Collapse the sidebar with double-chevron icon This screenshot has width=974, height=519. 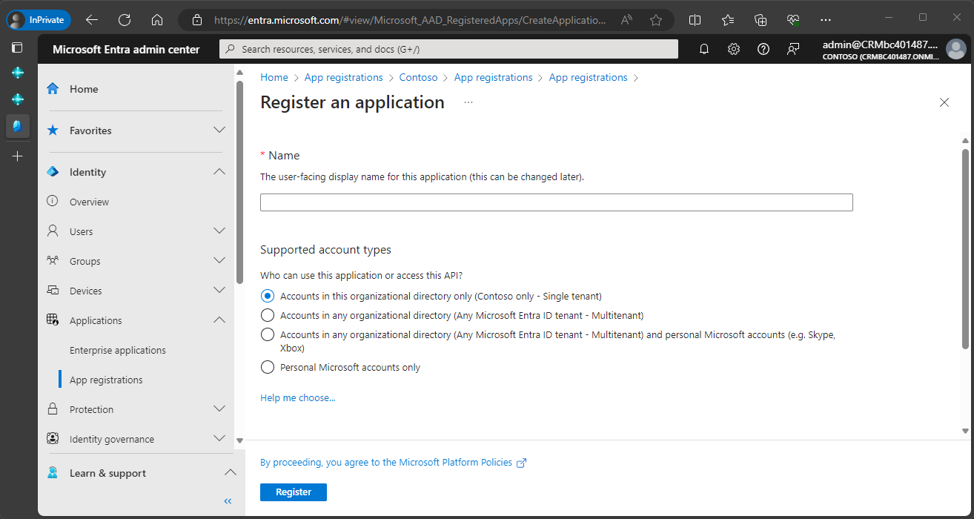pyautogui.click(x=228, y=501)
